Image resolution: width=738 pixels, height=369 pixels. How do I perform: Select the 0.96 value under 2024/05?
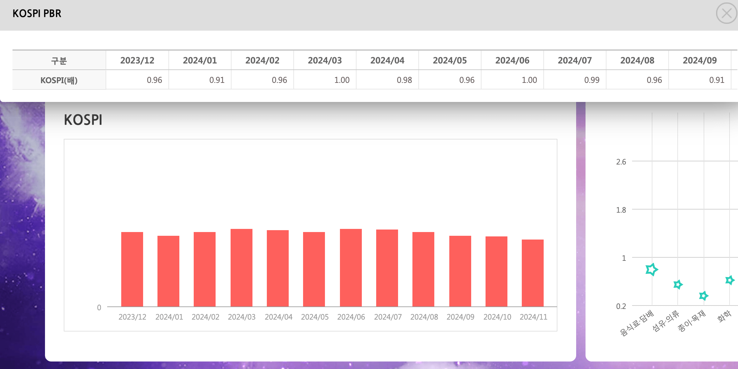[467, 80]
